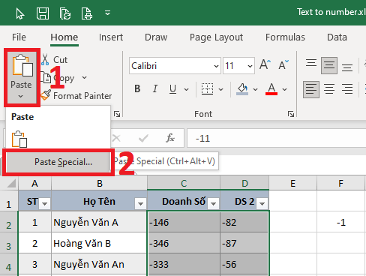366x276 pixels.
Task: Select Center horizontal alignment icon
Action: [x=329, y=89]
